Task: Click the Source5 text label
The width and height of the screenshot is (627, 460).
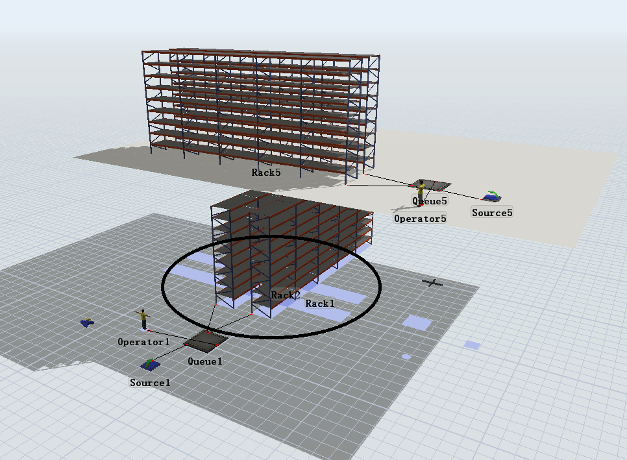Action: 492,213
